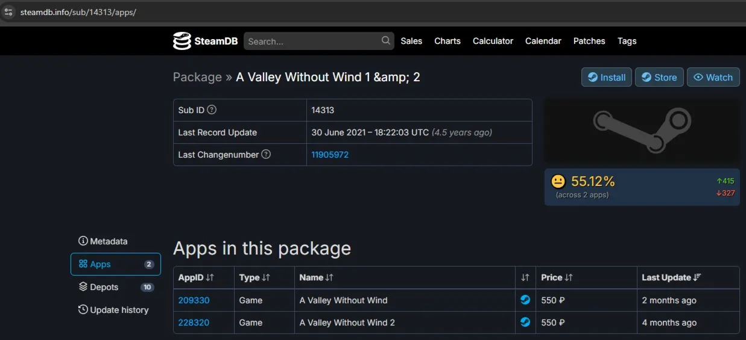
Task: Click the Steam icon in 228320 row
Action: pos(525,322)
